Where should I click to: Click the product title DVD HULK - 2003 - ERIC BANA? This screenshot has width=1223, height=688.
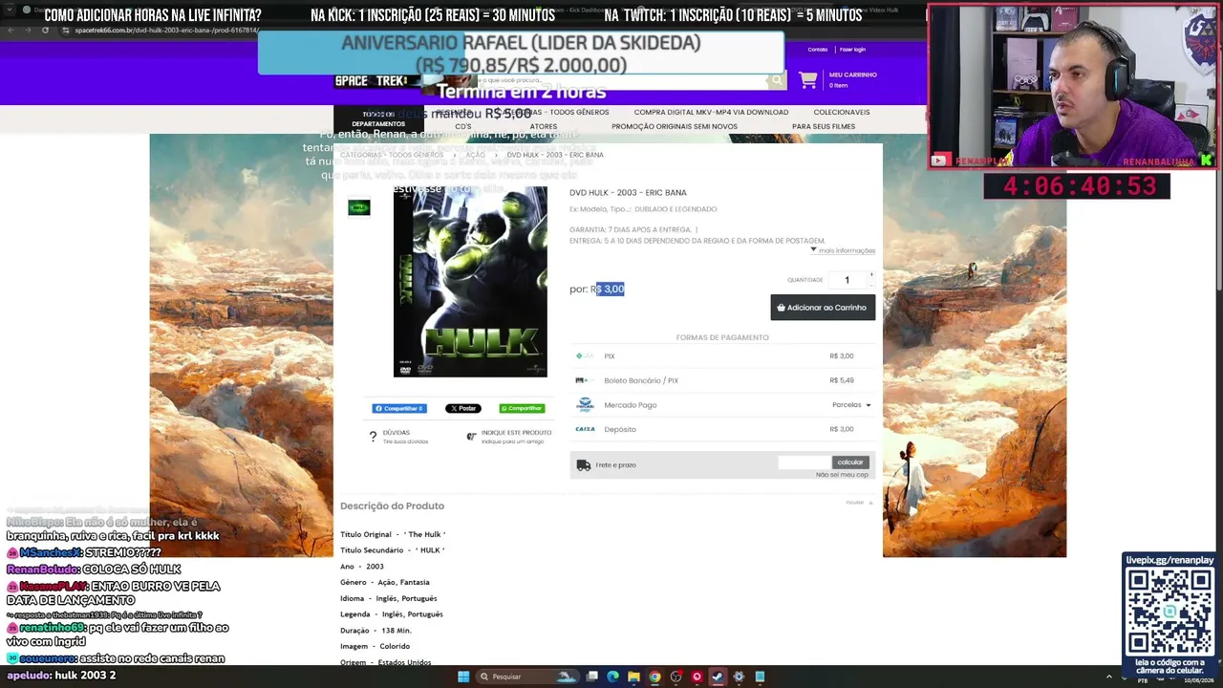[x=628, y=193]
